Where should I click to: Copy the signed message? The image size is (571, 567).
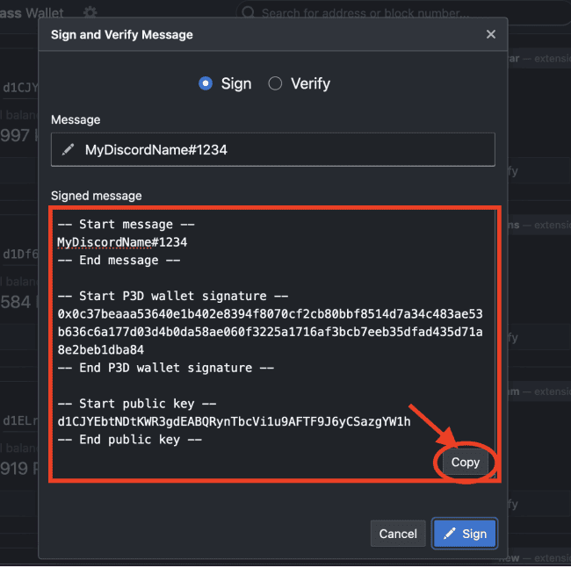[x=465, y=463]
